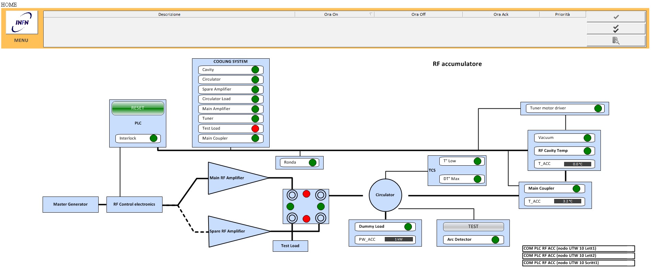Click the Dummy Load status indicator

[x=408, y=227]
